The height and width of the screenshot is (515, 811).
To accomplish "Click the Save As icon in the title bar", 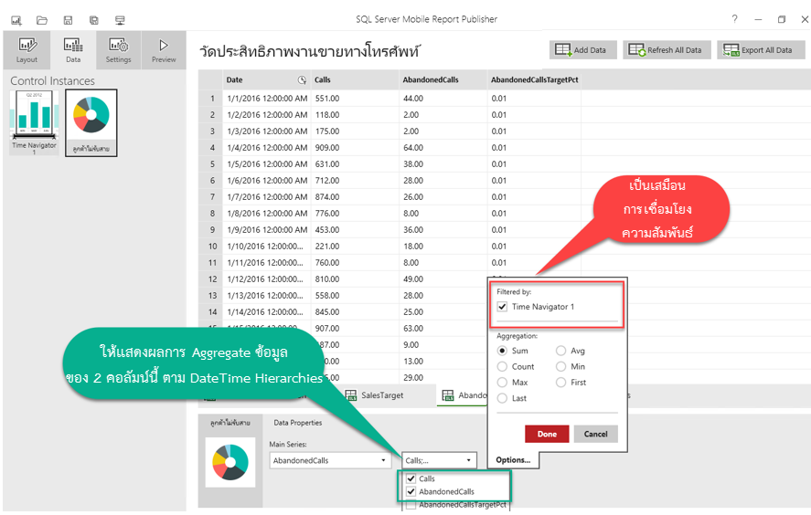I will point(93,21).
